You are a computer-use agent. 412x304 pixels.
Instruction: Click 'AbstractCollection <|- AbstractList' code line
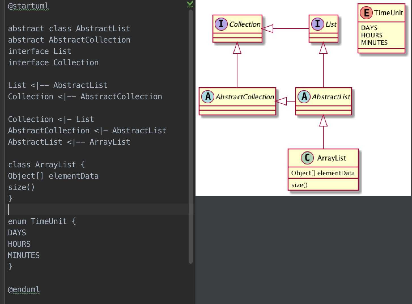[x=87, y=130]
